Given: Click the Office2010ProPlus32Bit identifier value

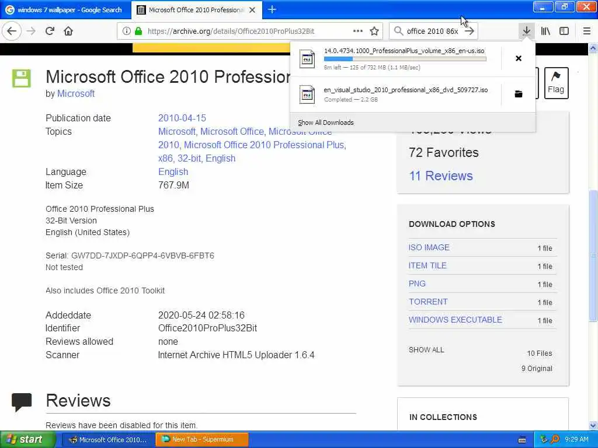Looking at the screenshot, I should (207, 328).
